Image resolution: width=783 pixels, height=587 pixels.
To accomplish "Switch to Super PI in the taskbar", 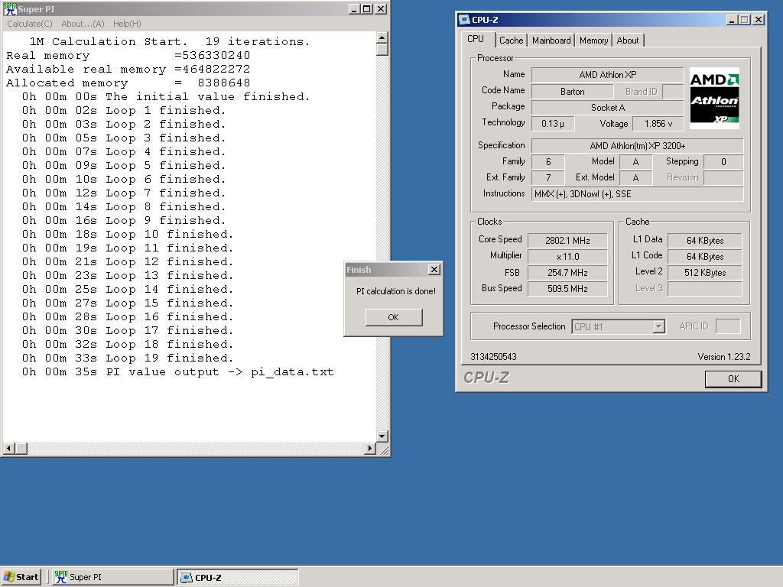I will point(113,577).
